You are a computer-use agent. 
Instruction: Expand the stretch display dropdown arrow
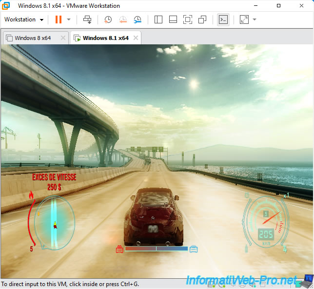[255, 19]
